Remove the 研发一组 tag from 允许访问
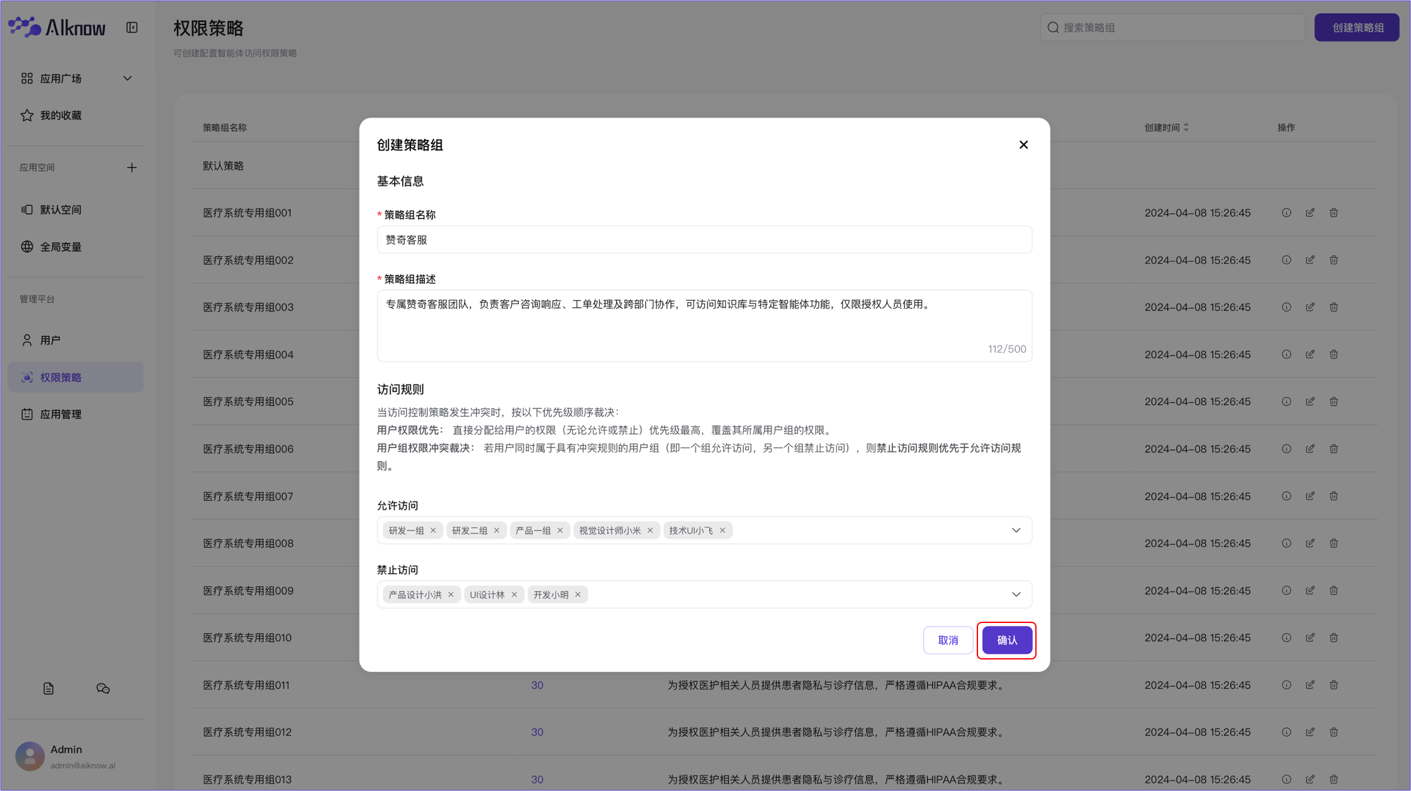1411x791 pixels. click(x=433, y=530)
